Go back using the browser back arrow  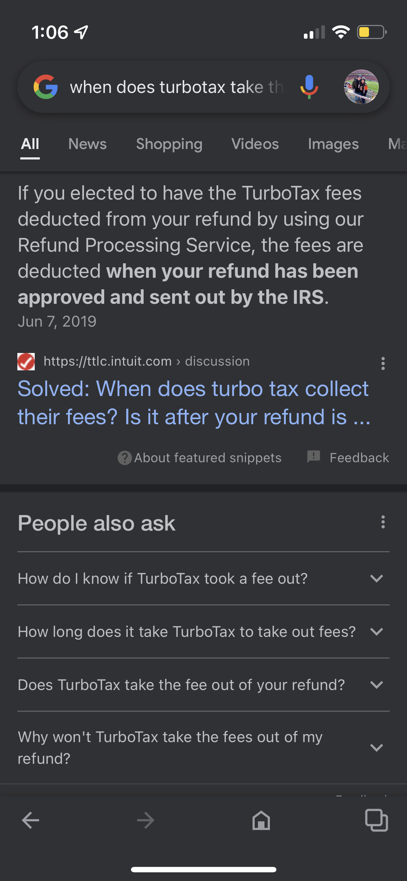coord(30,820)
